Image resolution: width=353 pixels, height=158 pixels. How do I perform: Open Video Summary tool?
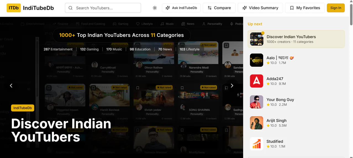tap(260, 8)
